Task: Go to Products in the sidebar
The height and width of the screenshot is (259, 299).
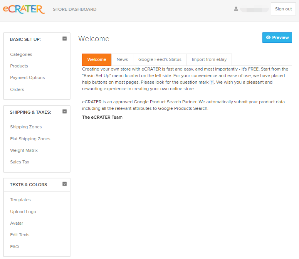Action: pyautogui.click(x=19, y=66)
